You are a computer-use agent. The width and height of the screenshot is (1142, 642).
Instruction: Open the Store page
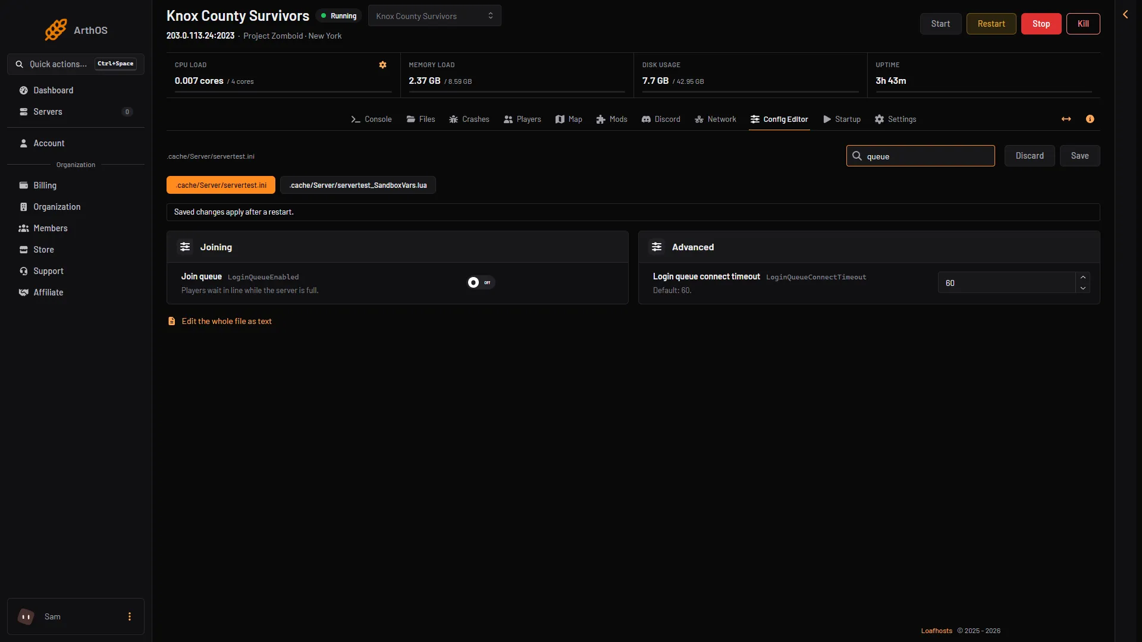(76, 250)
